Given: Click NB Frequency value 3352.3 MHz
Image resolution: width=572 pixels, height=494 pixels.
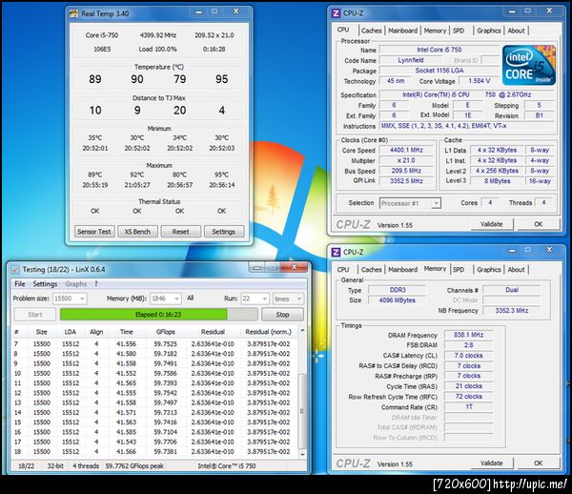Looking at the screenshot, I should [x=511, y=311].
